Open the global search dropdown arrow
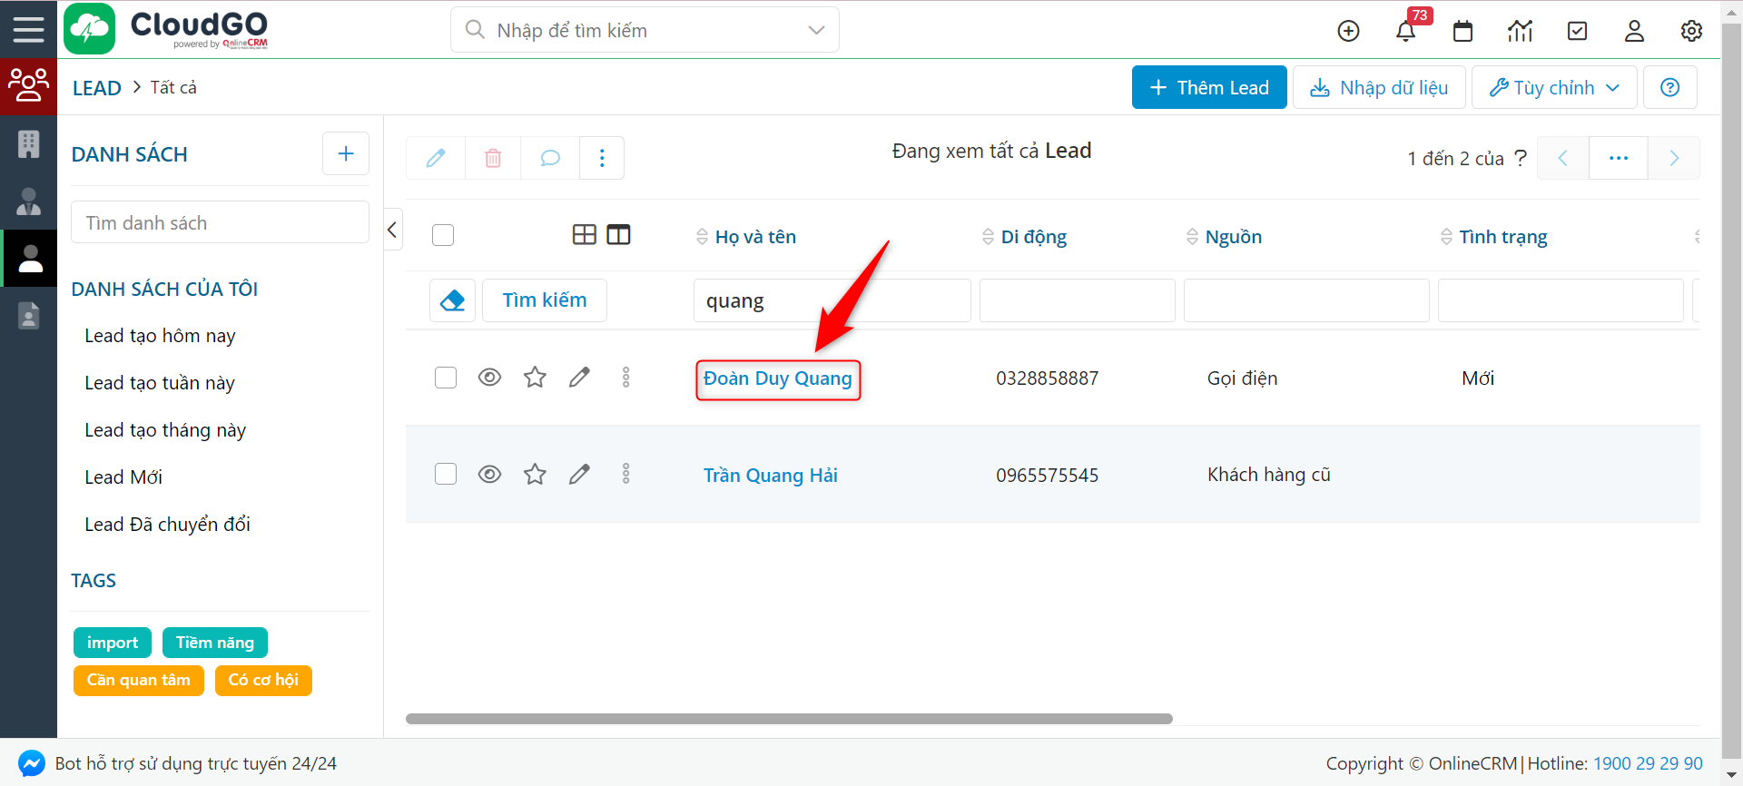The image size is (1743, 786). 816,30
